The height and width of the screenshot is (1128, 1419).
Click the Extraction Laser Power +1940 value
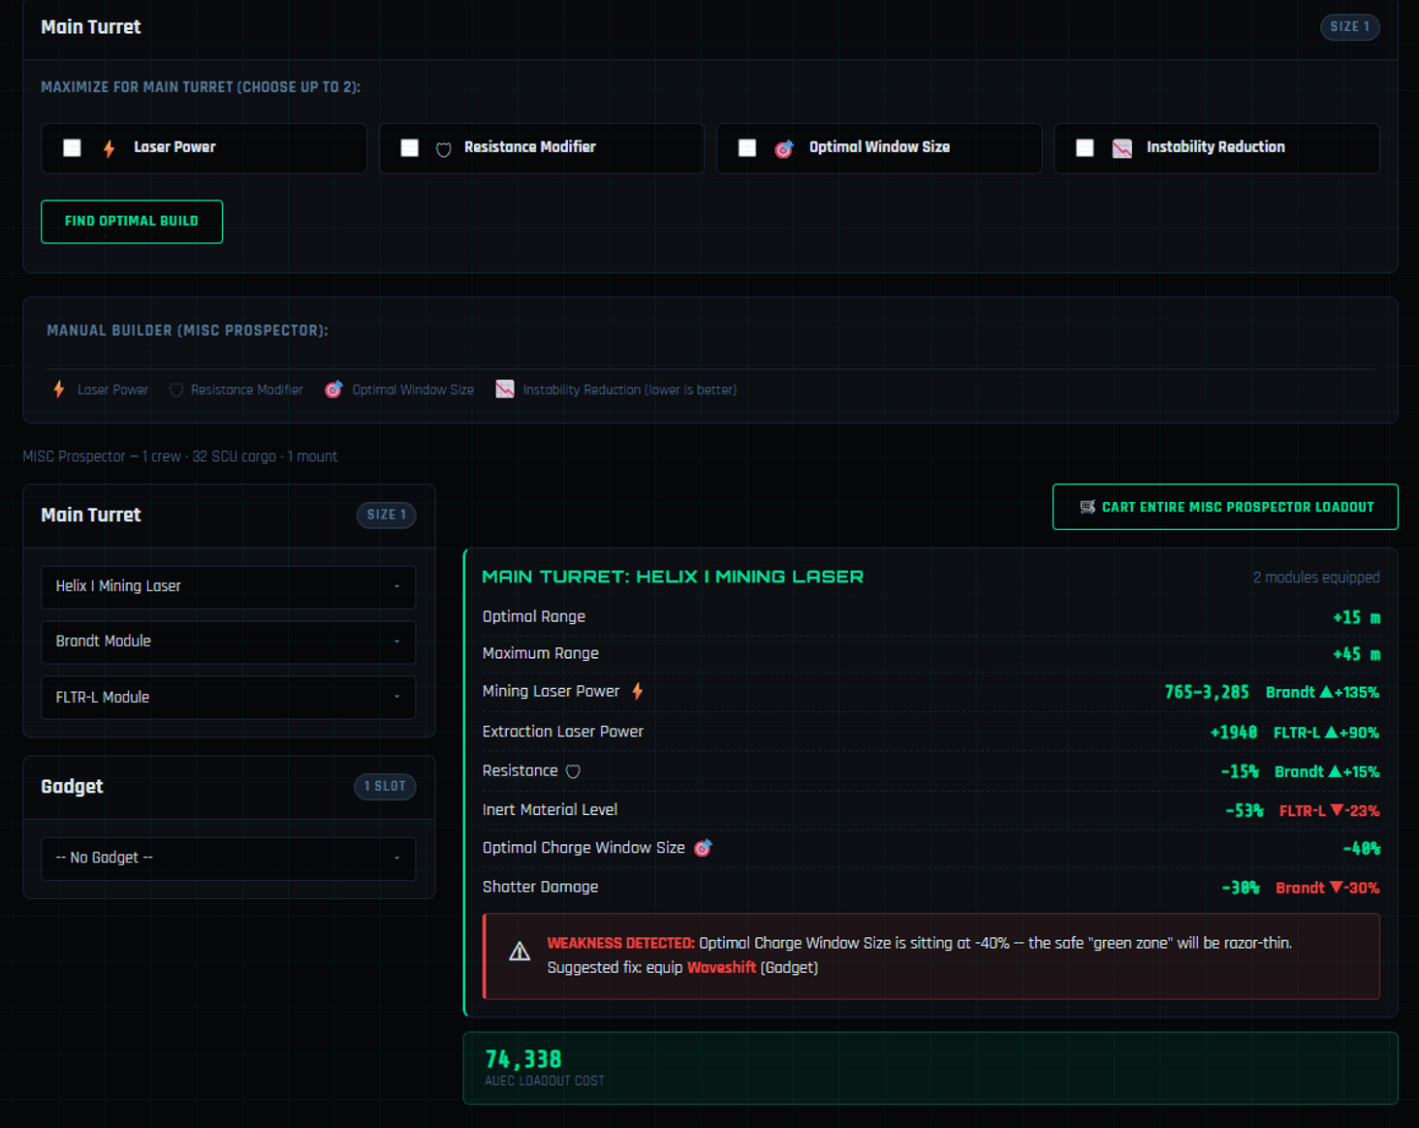(x=1233, y=733)
